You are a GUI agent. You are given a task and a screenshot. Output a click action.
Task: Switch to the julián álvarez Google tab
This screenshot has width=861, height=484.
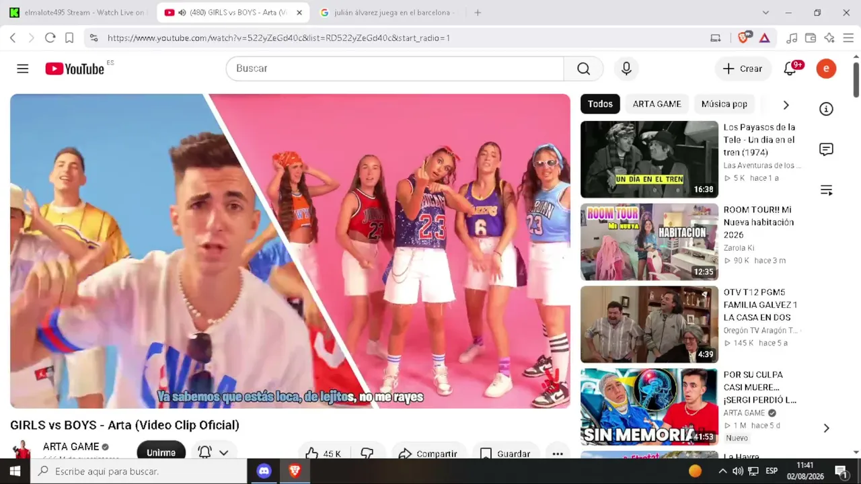(x=387, y=13)
